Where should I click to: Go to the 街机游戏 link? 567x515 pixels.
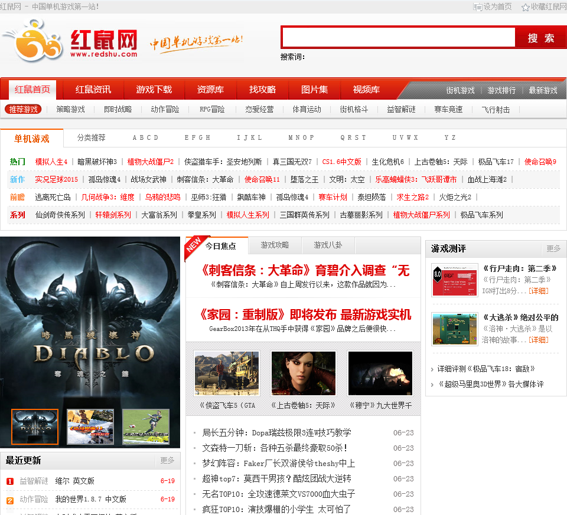[460, 90]
